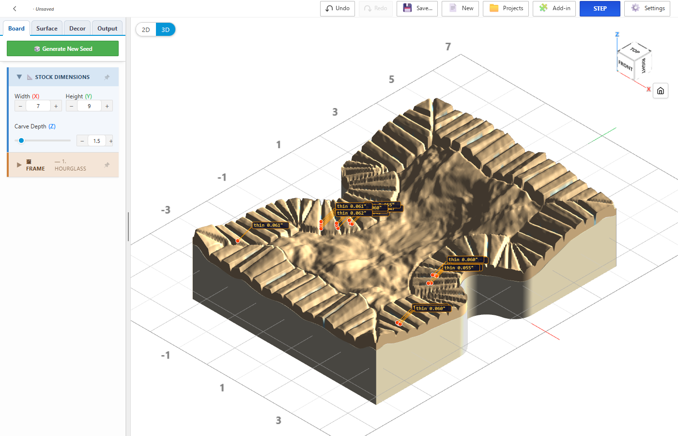Screen dimensions: 678x436
Task: Decrease the Width (X) value
Action: tap(20, 106)
